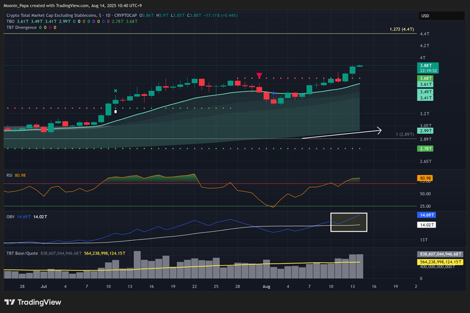Click the RSI legend value 80.98
This screenshot has width=470, height=313.
20,175
